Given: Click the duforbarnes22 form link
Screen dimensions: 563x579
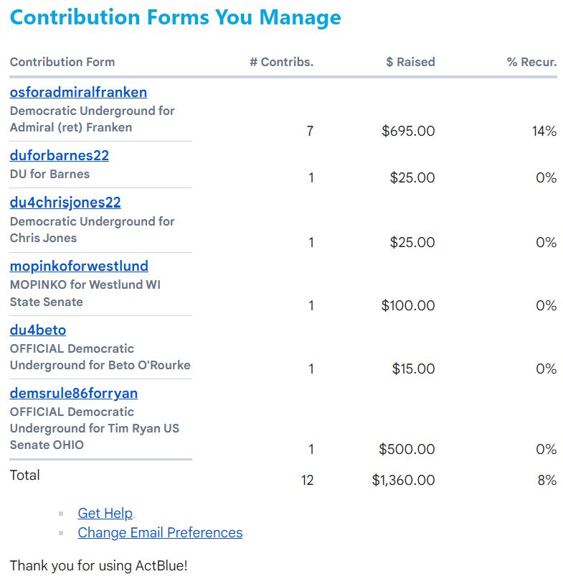Looking at the screenshot, I should click(x=60, y=155).
